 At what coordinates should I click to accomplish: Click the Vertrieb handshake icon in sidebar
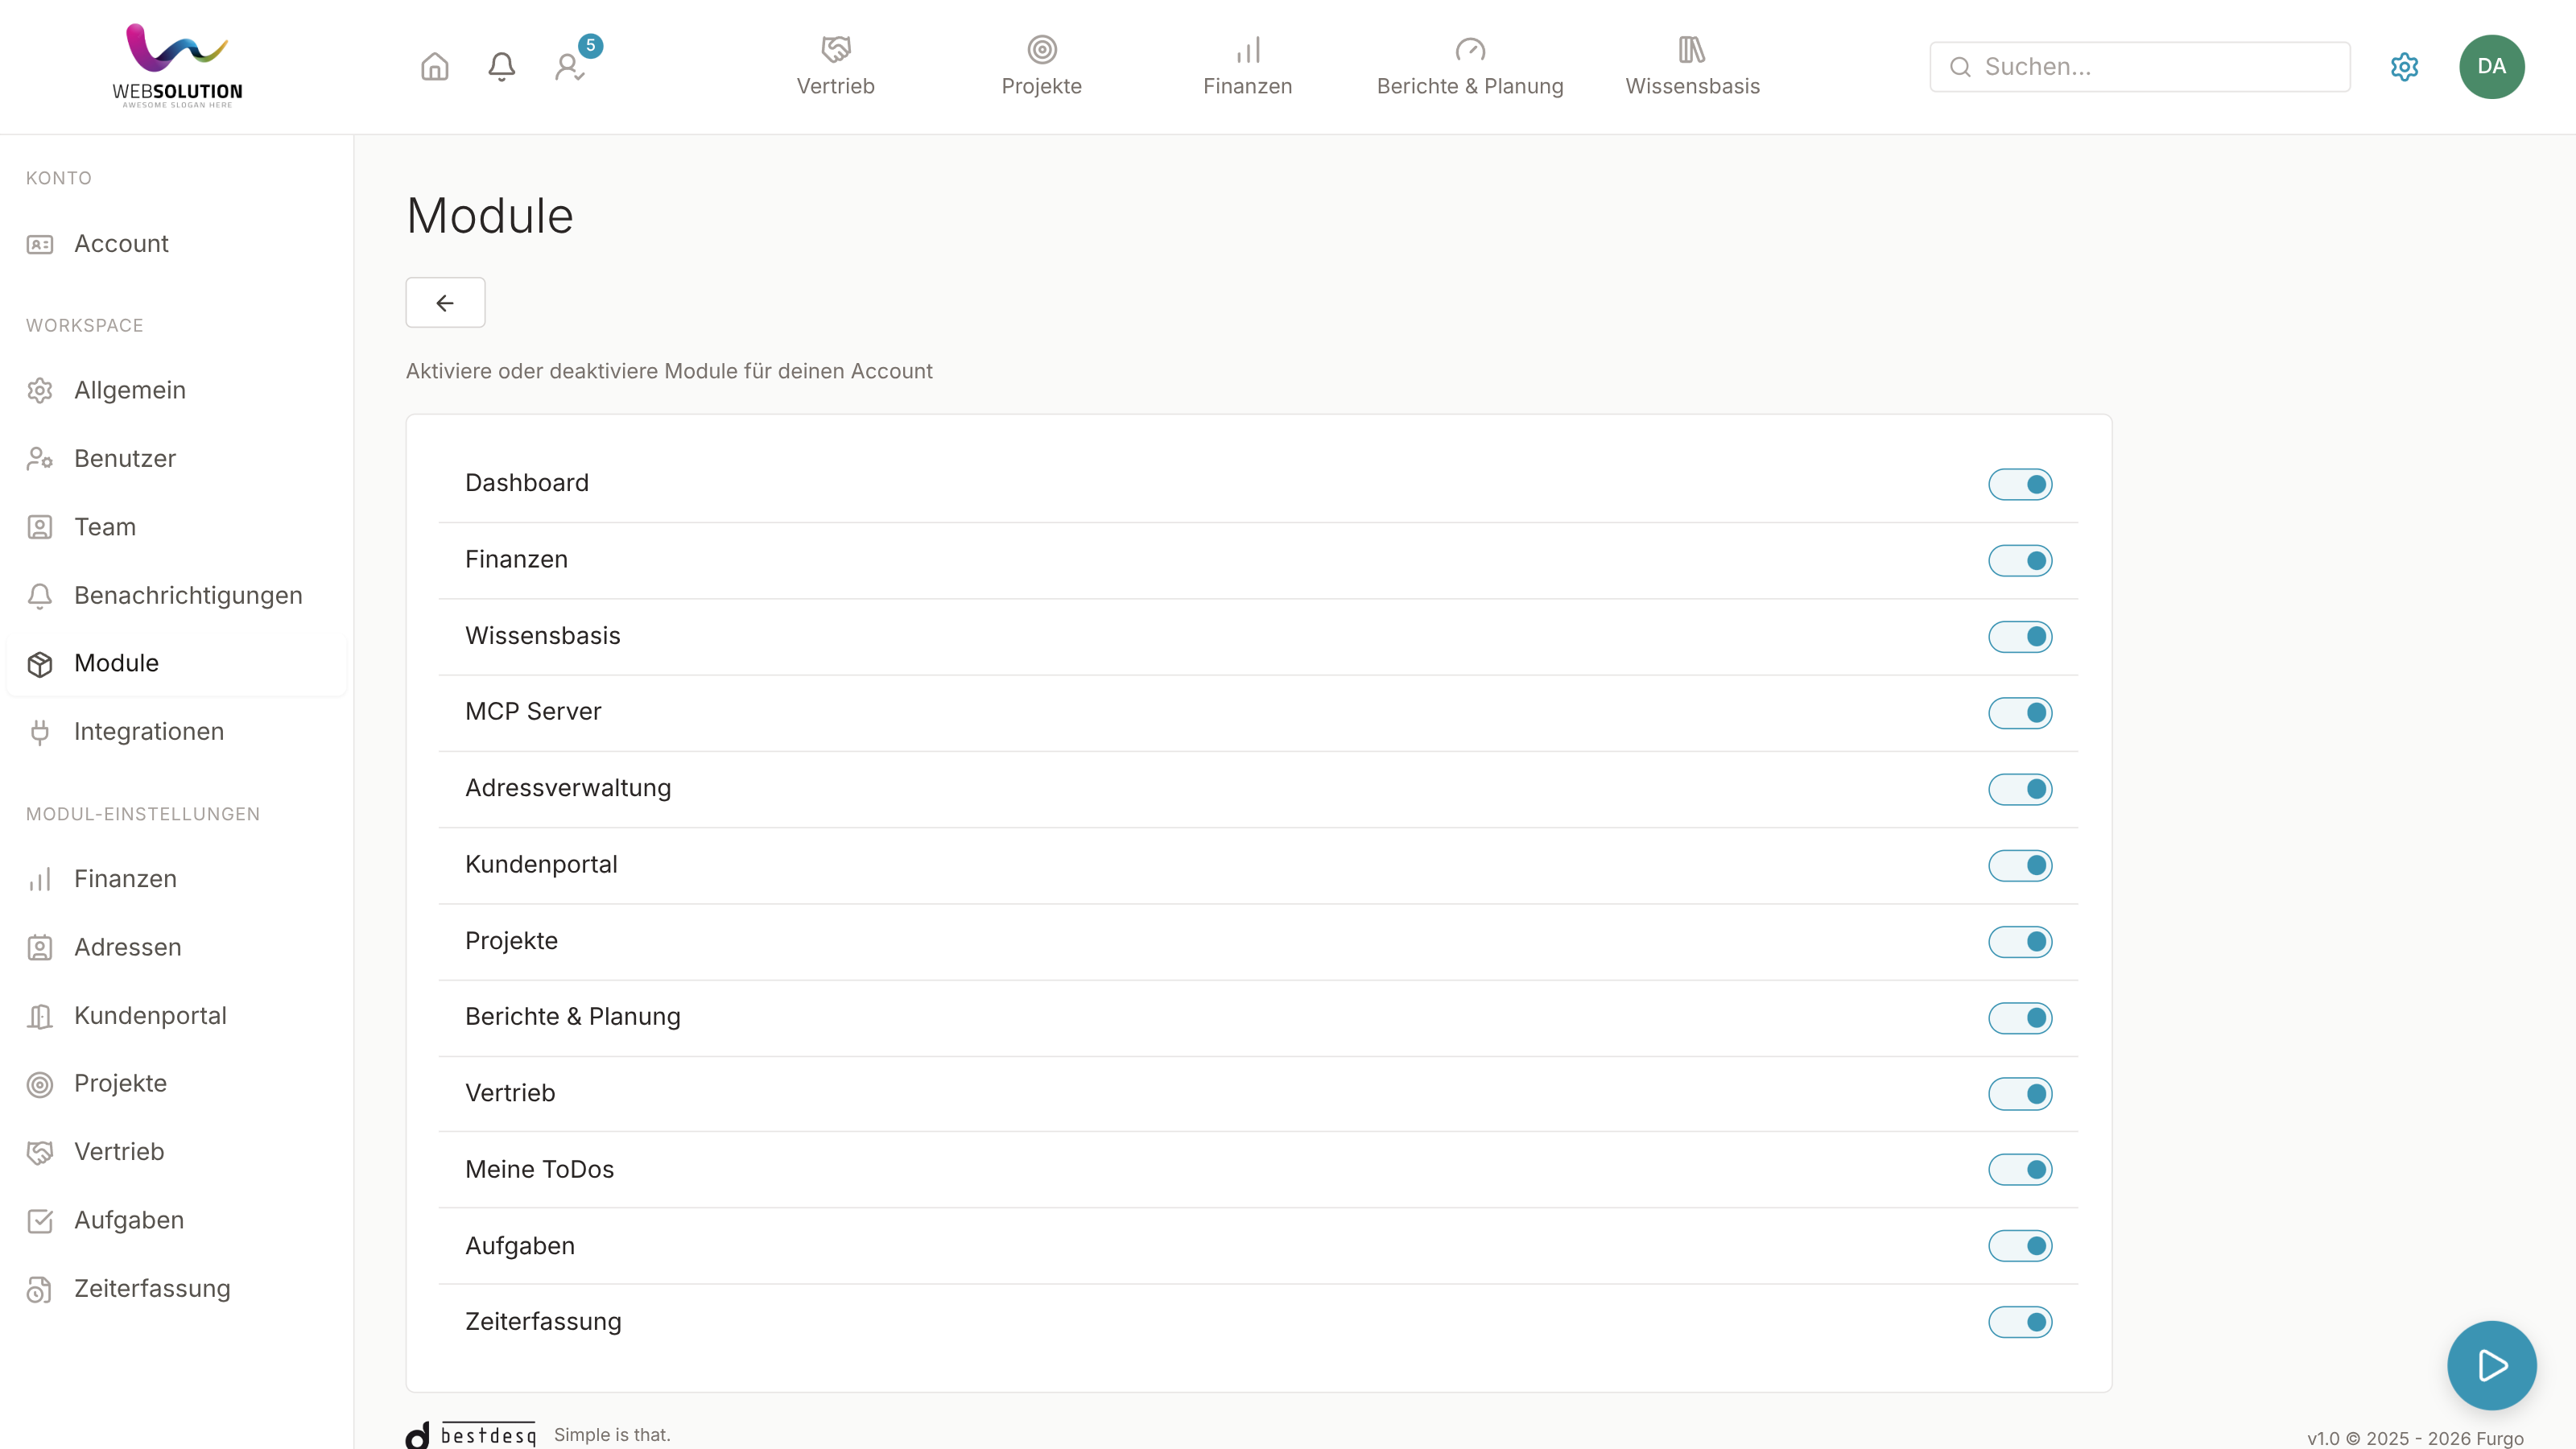pos(40,1152)
